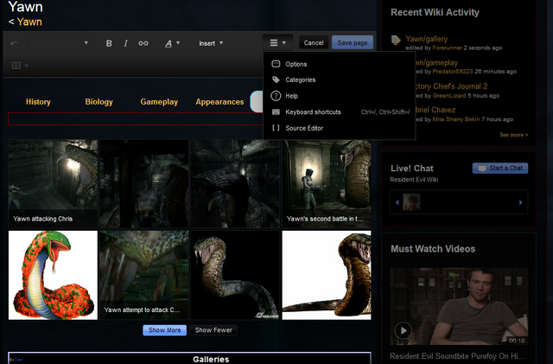
Task: Open the brown snake render on white
Action: [x=327, y=276]
